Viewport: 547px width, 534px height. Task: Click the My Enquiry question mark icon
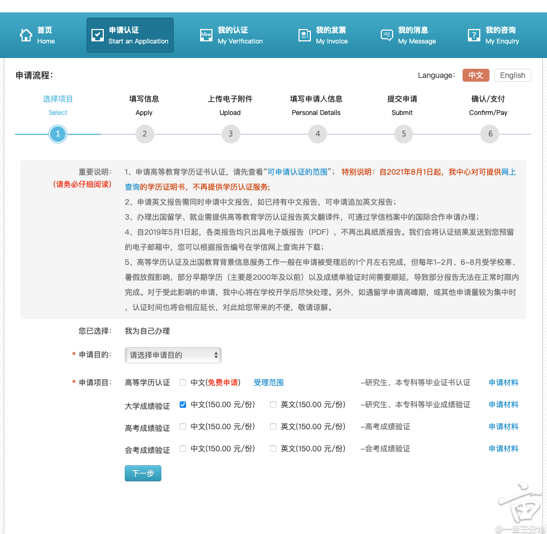(473, 34)
